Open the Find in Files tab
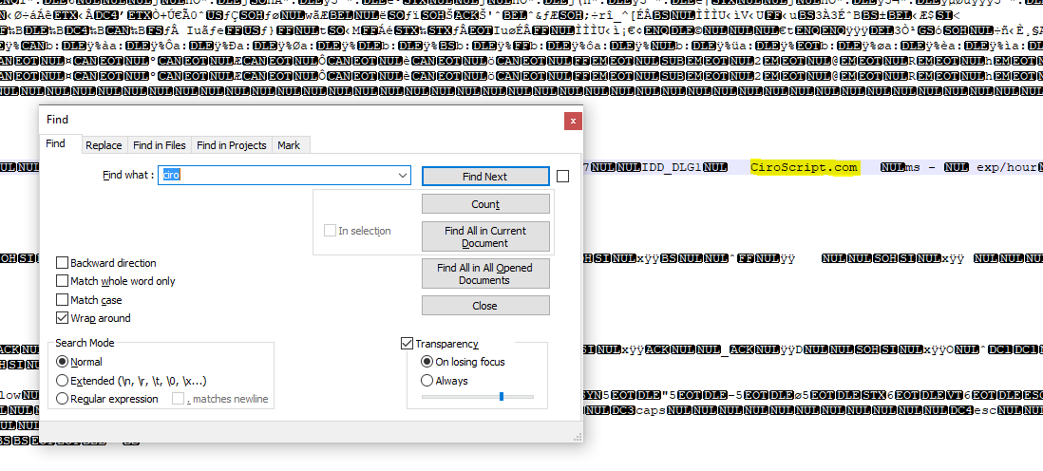 tap(160, 145)
